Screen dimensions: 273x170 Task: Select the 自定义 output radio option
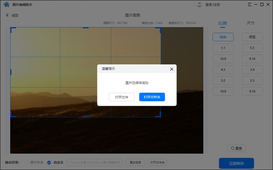pyautogui.click(x=49, y=163)
